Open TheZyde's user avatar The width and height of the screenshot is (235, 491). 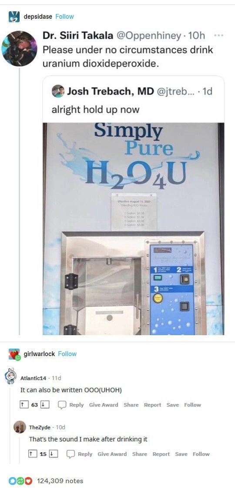20,427
